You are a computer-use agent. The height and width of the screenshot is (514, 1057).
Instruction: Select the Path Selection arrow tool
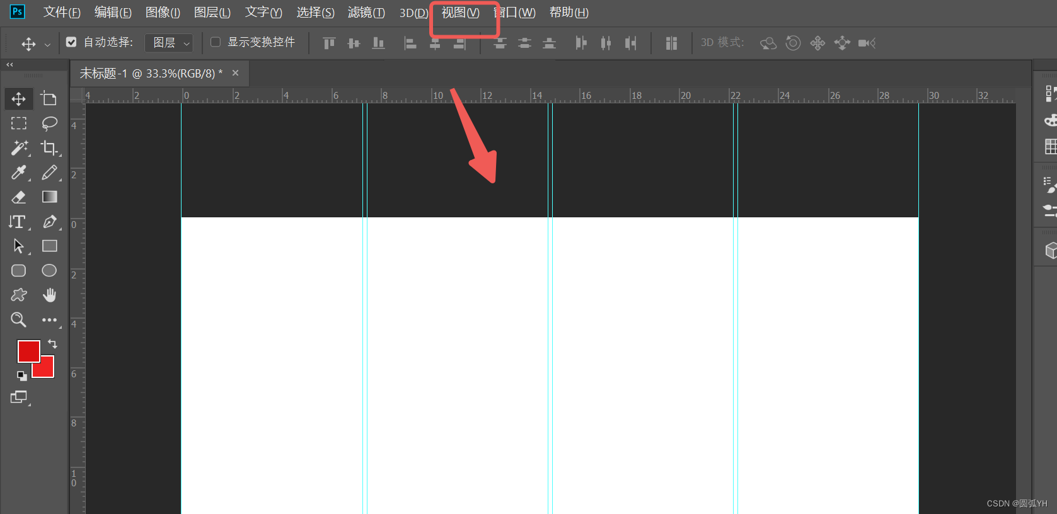tap(19, 246)
